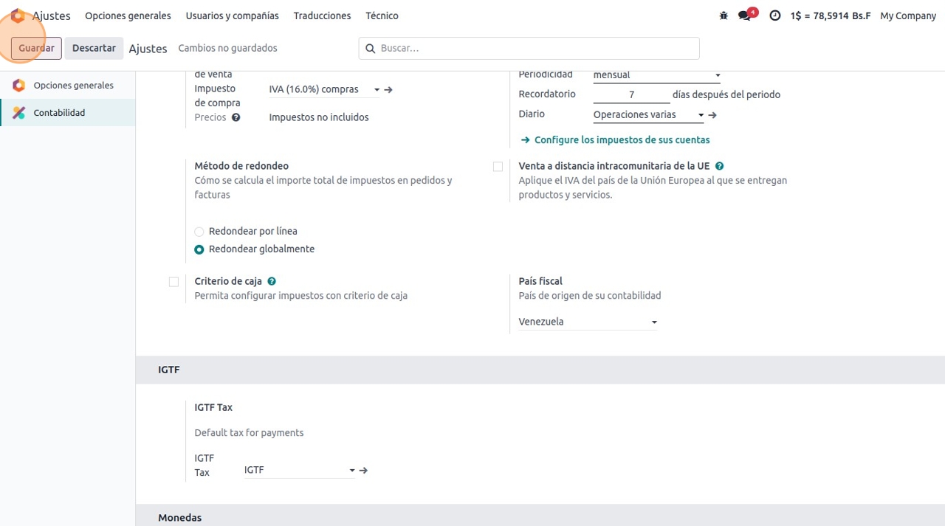Show help for Criterio de caja
945x526 pixels.
pos(272,281)
